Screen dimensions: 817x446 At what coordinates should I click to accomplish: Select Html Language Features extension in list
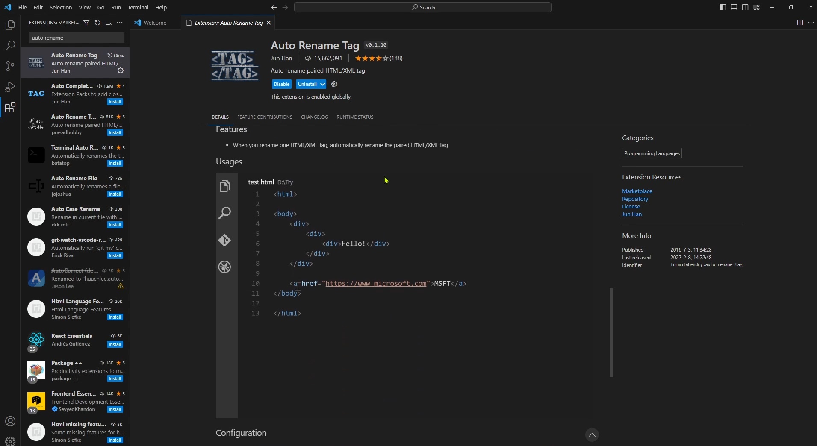[75, 309]
